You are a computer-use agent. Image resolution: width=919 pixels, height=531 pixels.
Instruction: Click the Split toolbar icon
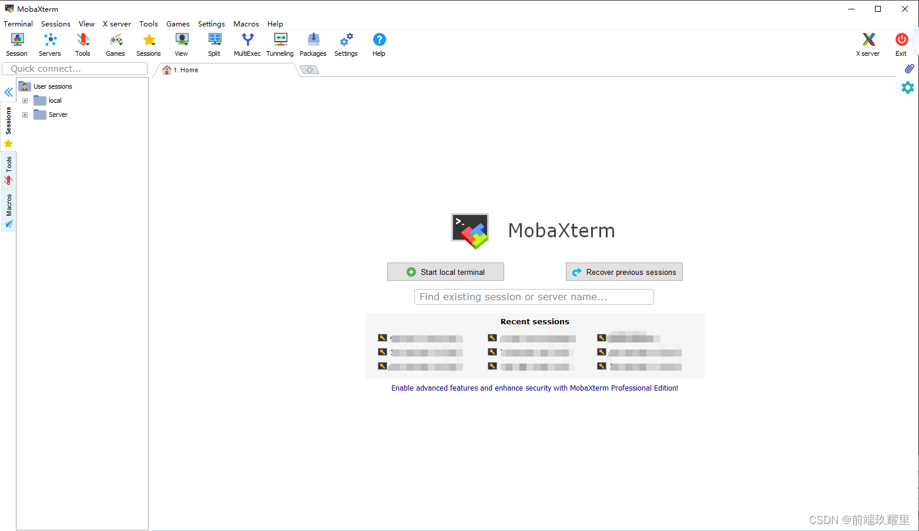pyautogui.click(x=214, y=45)
